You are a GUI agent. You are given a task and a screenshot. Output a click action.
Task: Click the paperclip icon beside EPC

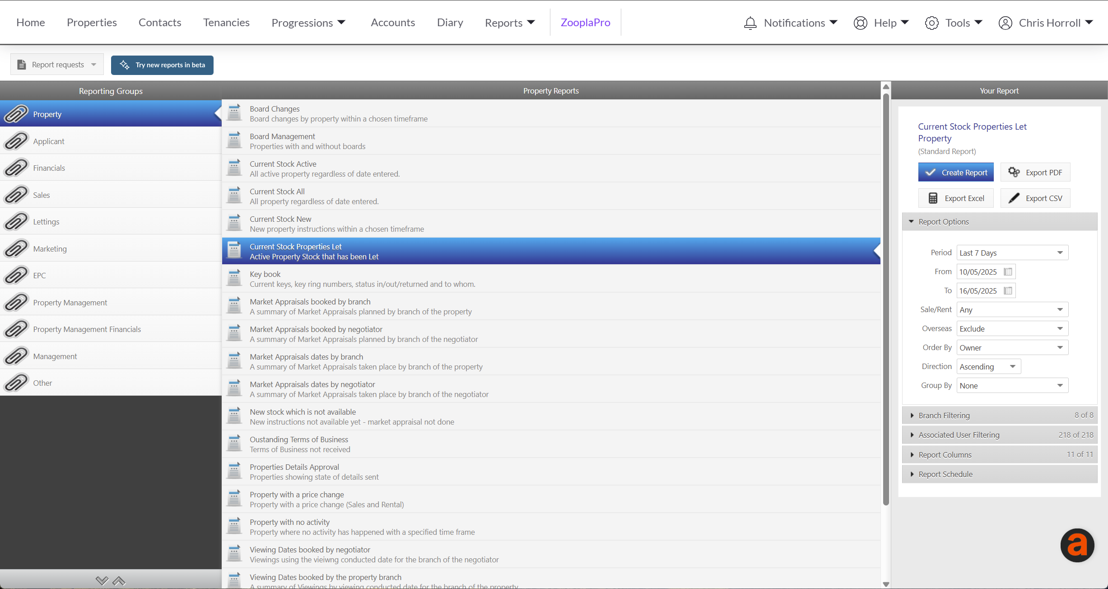tap(16, 275)
